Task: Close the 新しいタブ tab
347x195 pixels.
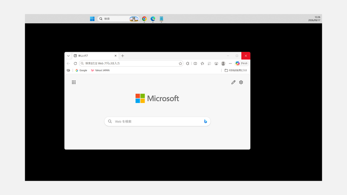Action: (x=116, y=56)
